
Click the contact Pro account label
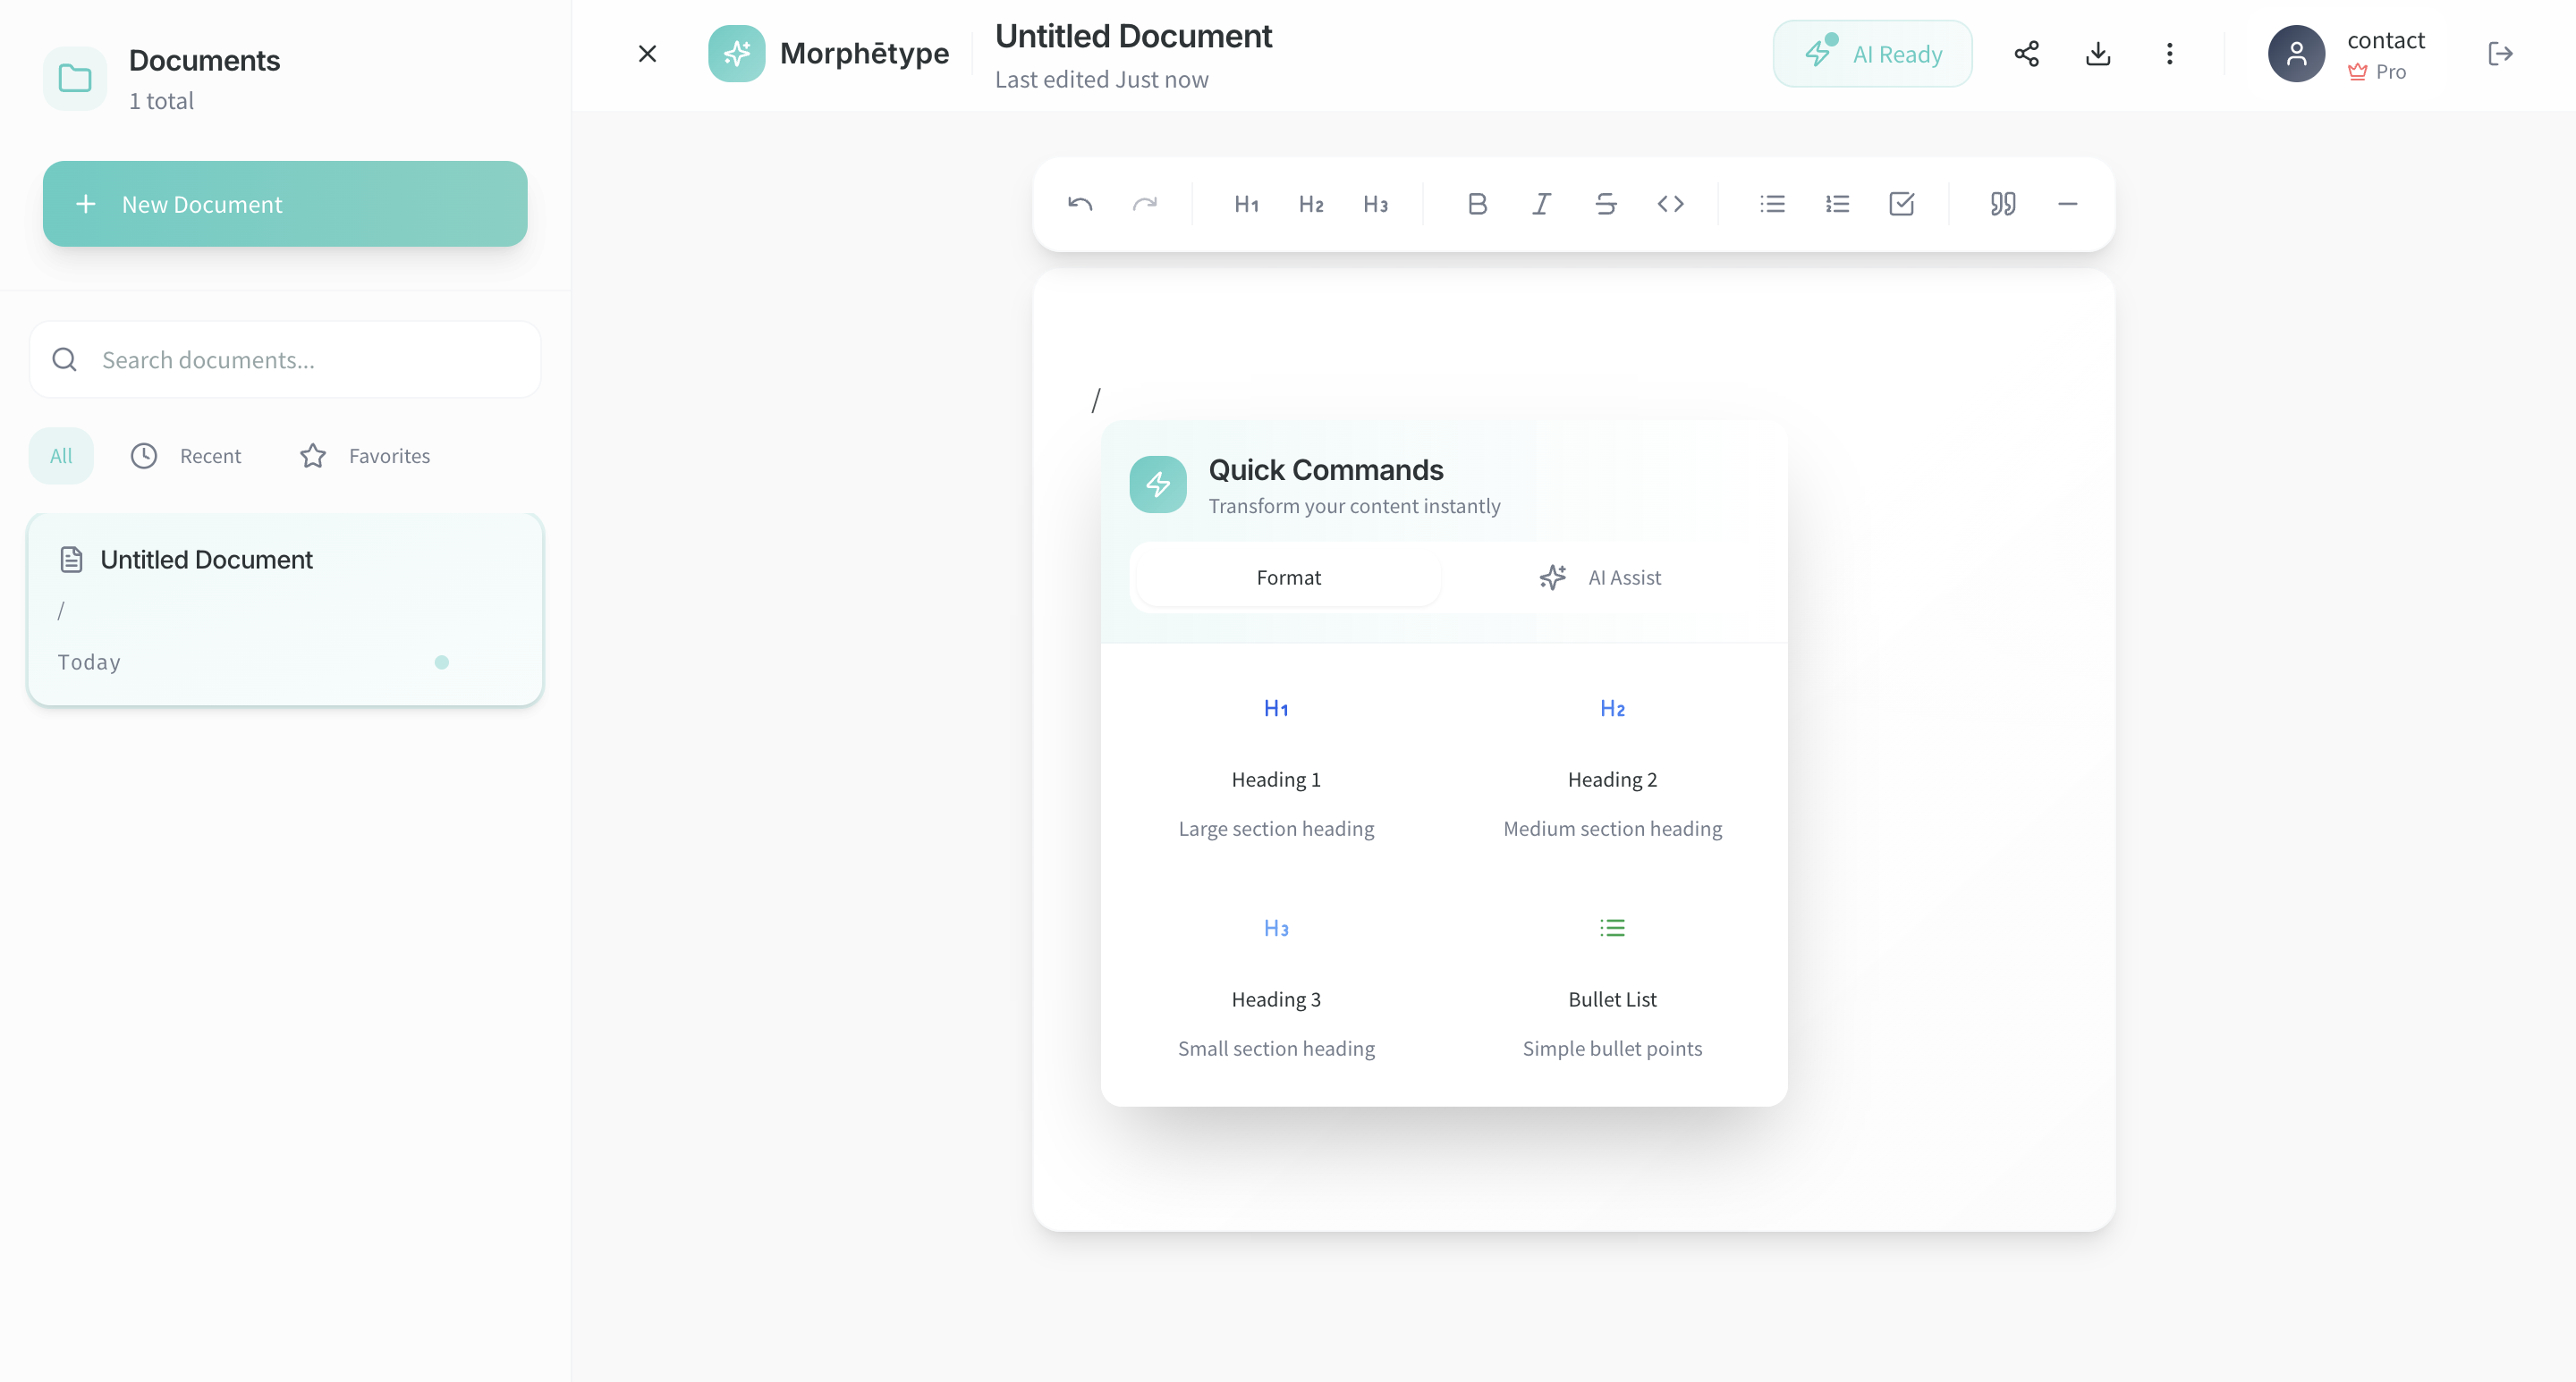pos(2386,54)
